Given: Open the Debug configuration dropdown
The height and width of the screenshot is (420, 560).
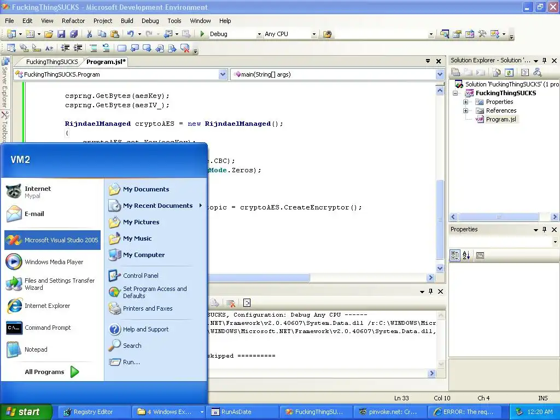Looking at the screenshot, I should [x=259, y=34].
